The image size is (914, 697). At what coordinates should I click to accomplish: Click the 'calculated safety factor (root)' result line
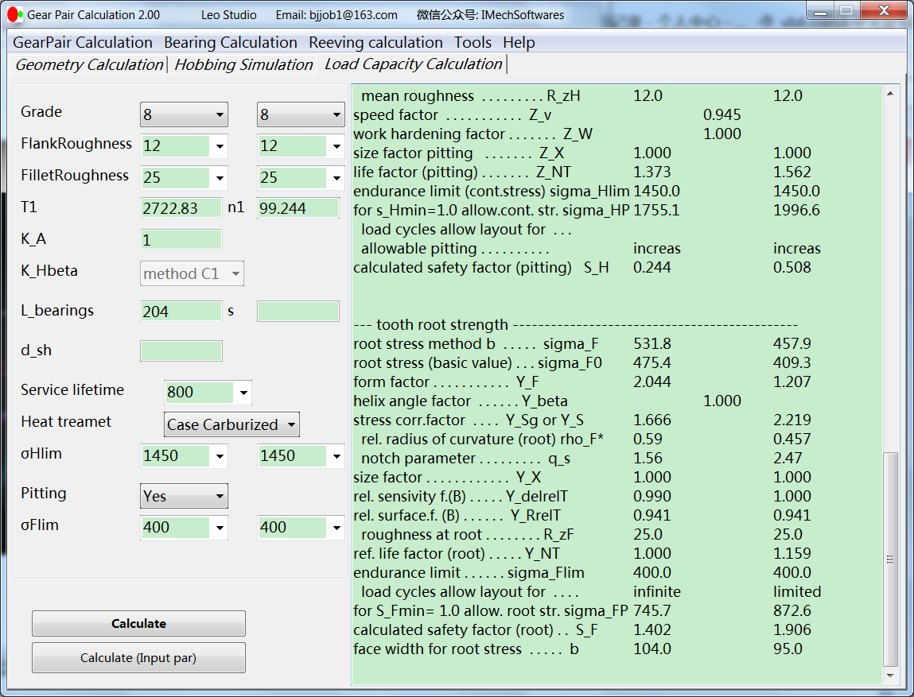[581, 629]
